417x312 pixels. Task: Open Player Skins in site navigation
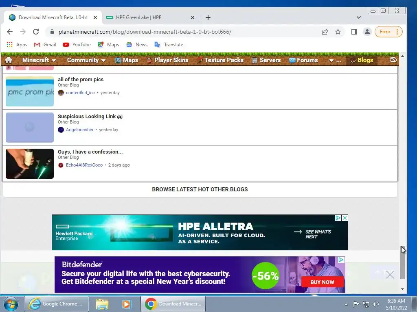point(167,60)
